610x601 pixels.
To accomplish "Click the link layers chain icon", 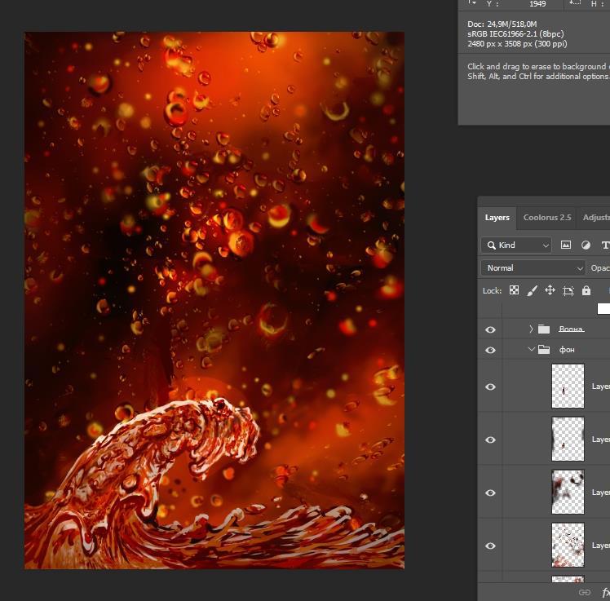I will pyautogui.click(x=584, y=592).
